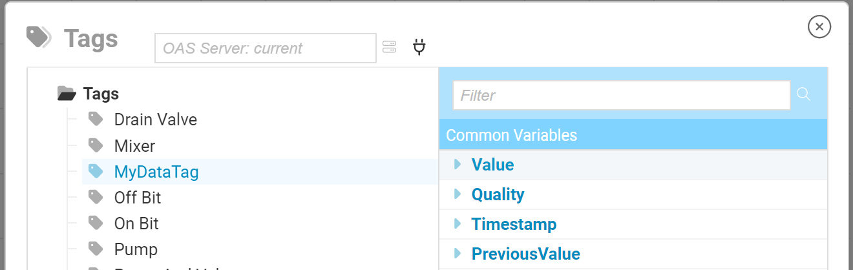Expand the Quality variable arrow
The image size is (853, 270).
coord(458,194)
